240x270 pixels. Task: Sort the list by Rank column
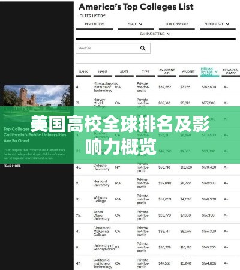click(83, 71)
